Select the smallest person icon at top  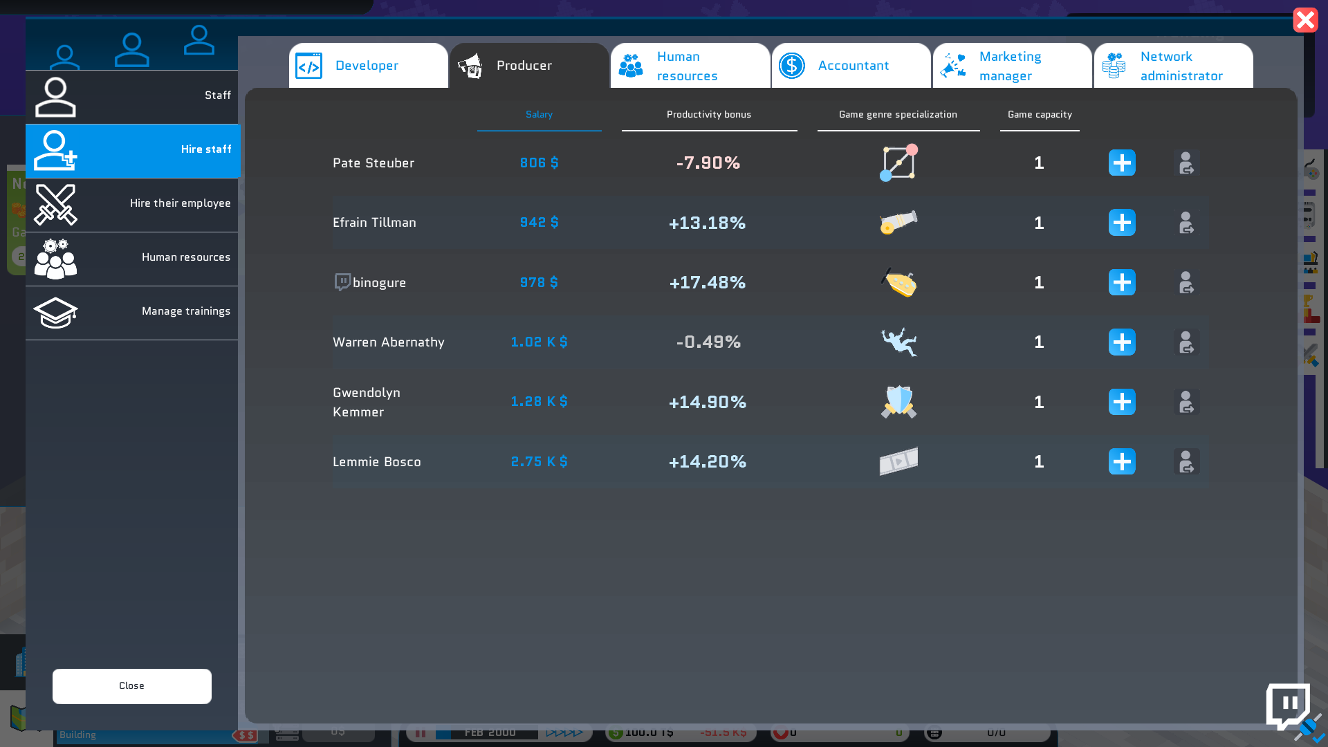pos(64,57)
